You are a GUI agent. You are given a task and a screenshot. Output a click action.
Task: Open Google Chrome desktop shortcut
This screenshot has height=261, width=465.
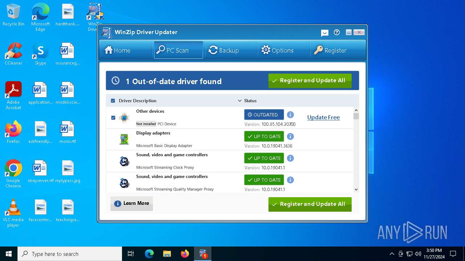pyautogui.click(x=13, y=174)
